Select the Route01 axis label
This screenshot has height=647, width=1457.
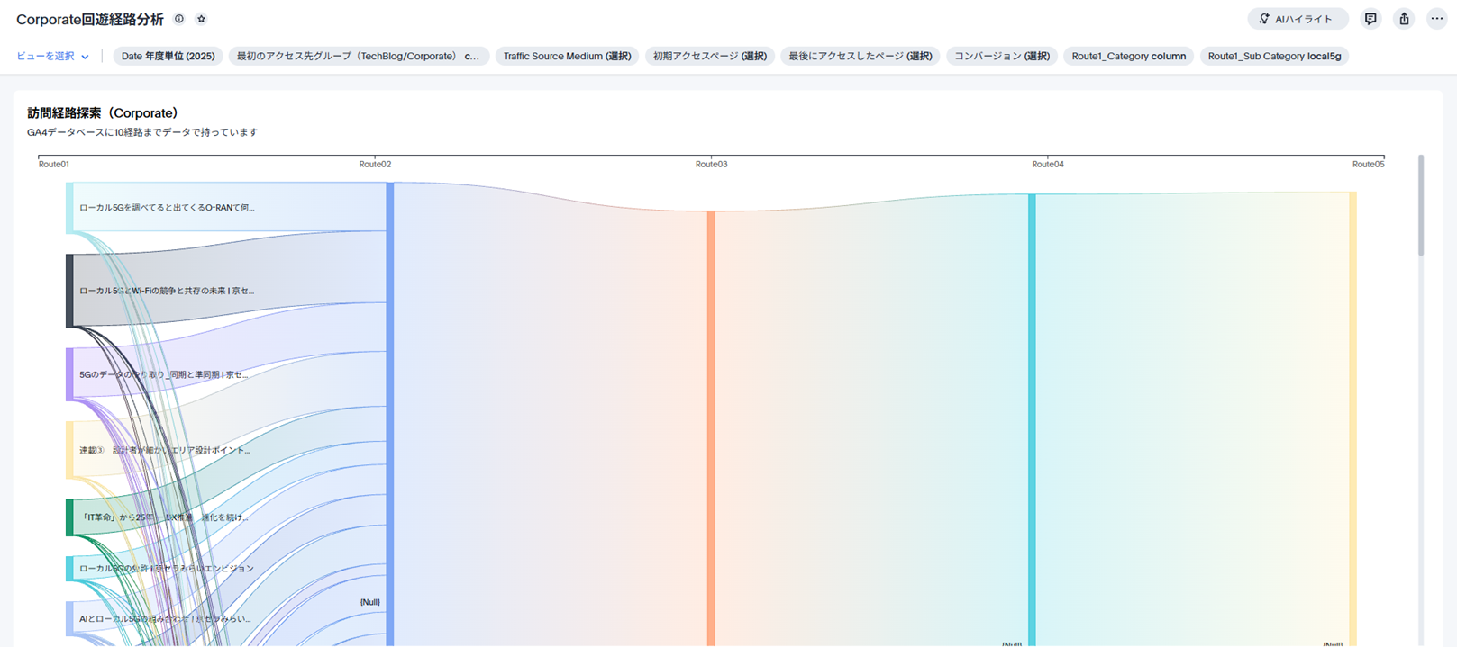54,164
